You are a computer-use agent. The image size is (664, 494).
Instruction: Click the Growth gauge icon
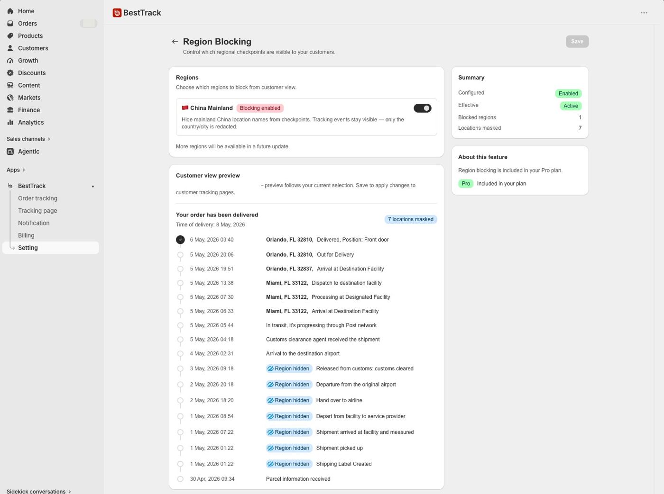pos(10,60)
